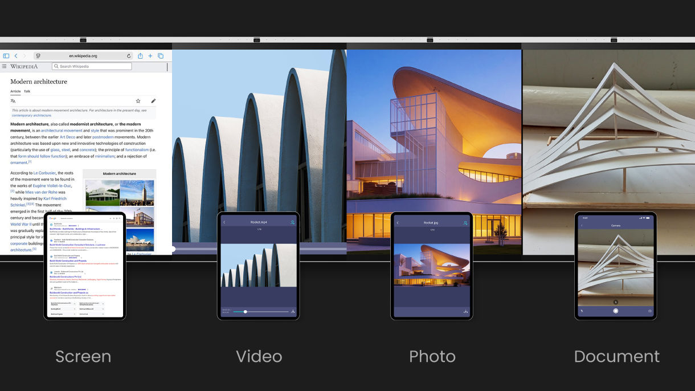Star the Modern architecture article
The width and height of the screenshot is (695, 391).
pos(138,101)
